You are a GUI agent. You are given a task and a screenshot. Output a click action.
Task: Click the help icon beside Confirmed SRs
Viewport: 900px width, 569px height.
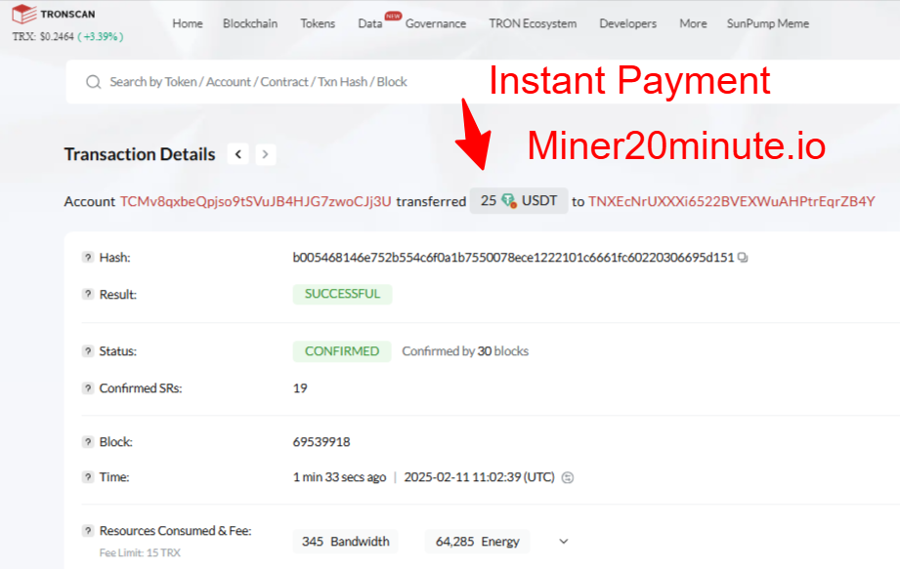87,387
